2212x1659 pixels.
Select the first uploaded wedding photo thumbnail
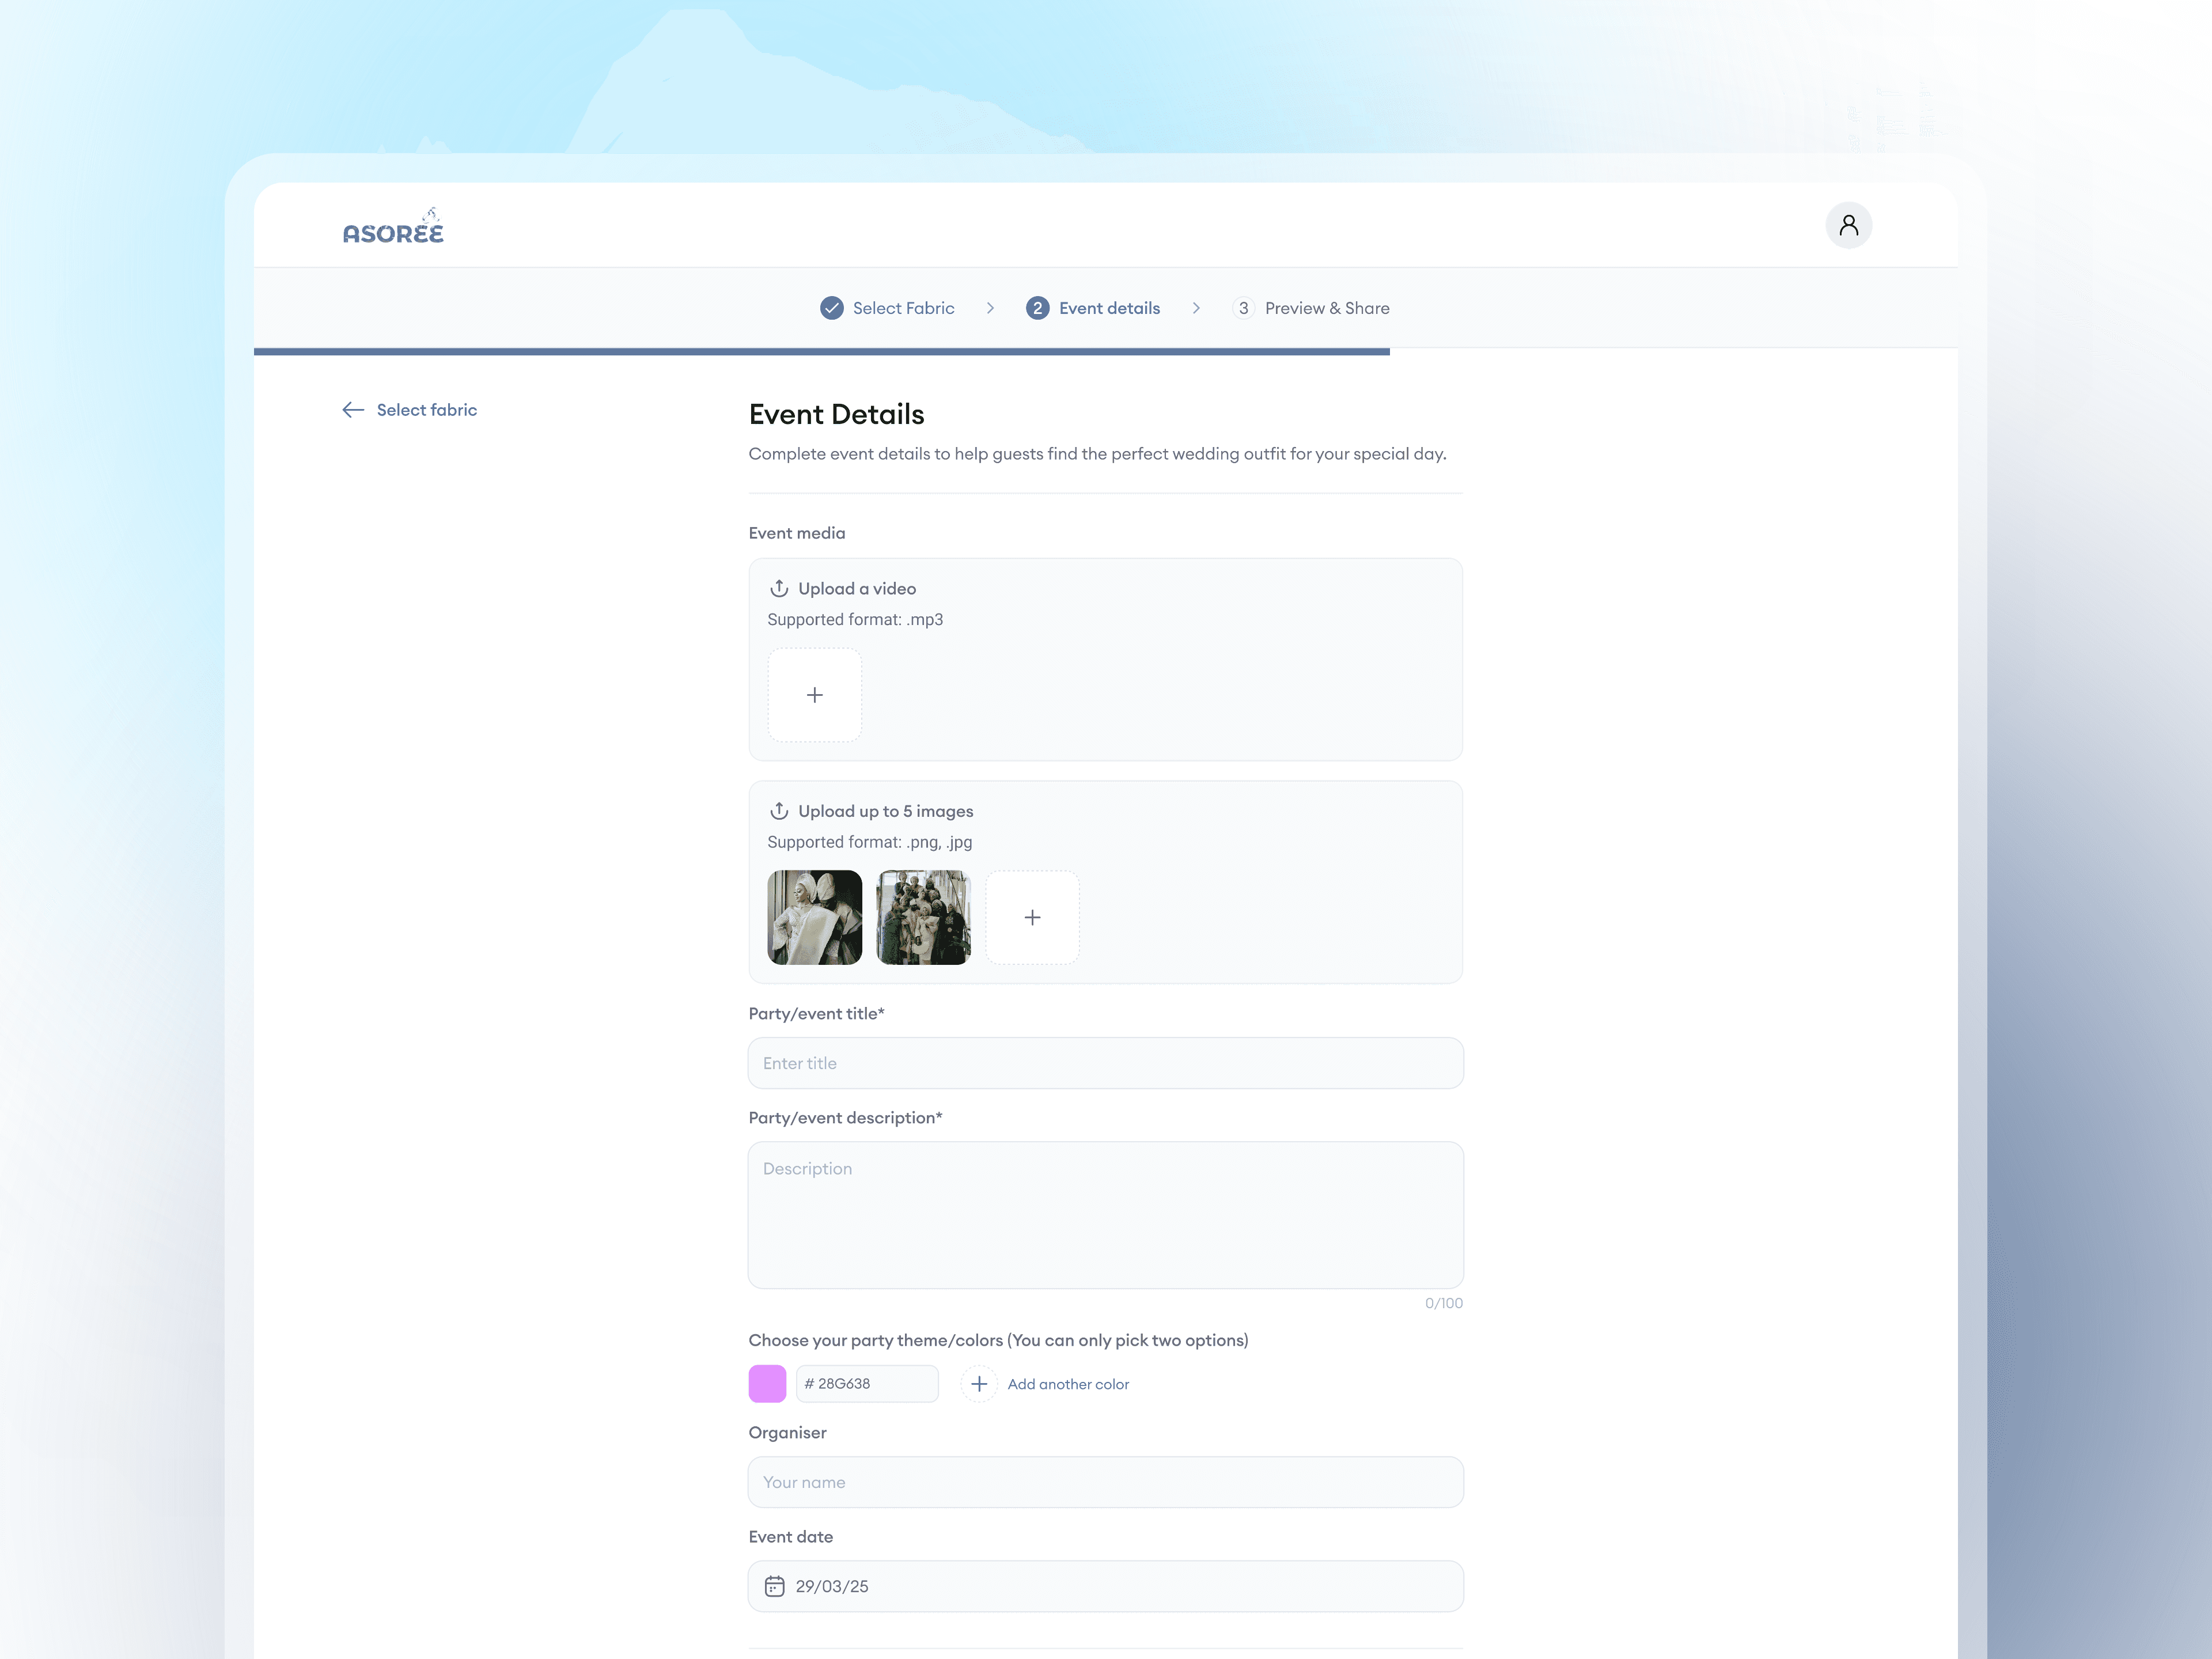pos(814,917)
